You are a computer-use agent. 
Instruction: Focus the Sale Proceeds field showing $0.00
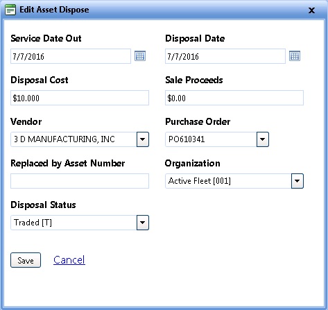234,98
